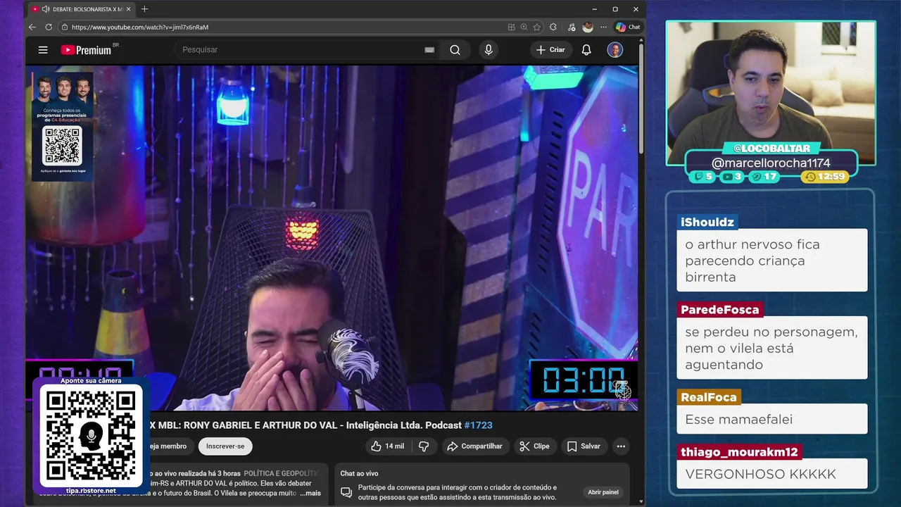Screen dimensions: 901x507
Task: Open the on-screen keyboard in search box
Action: [429, 50]
